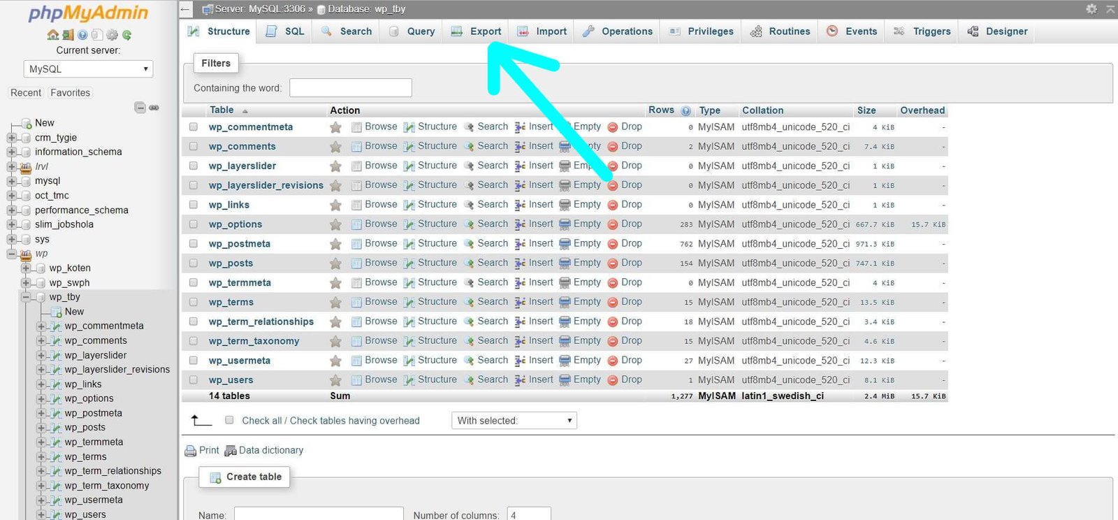Click the collapse navigation arrow at top left

[x=185, y=9]
